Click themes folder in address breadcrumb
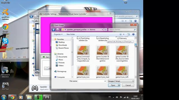The image size is (179, 100). coord(93,30)
